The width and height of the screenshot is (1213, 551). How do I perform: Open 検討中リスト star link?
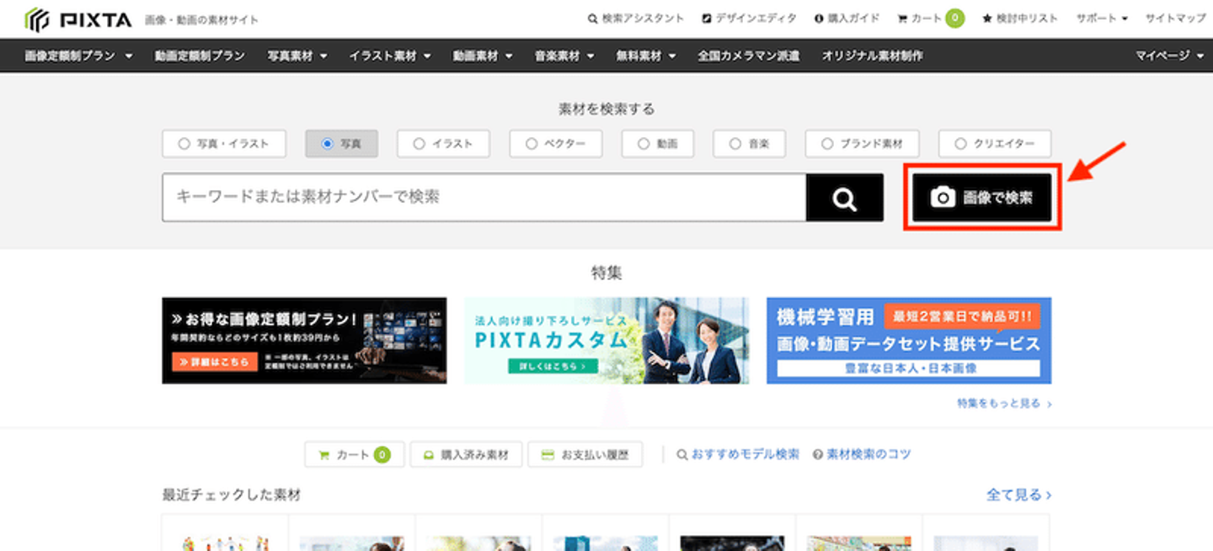(1020, 19)
